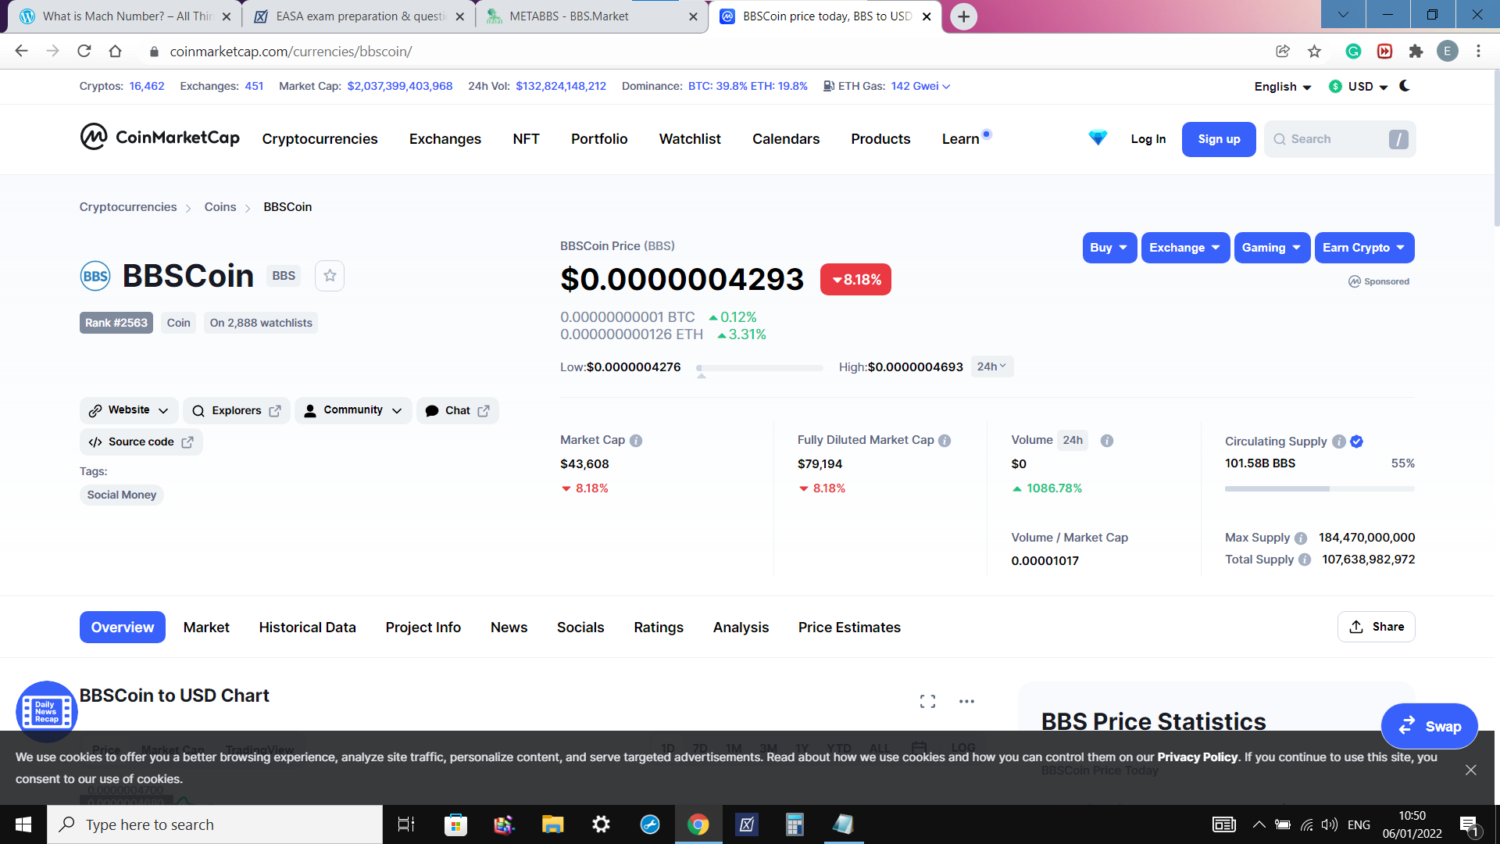Navigate back in browser
This screenshot has width=1500, height=844.
point(22,52)
